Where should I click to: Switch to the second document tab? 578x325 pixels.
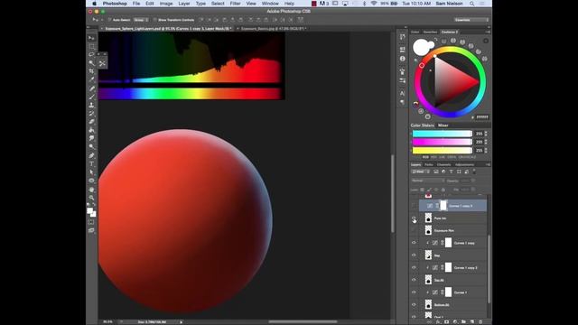(x=273, y=28)
